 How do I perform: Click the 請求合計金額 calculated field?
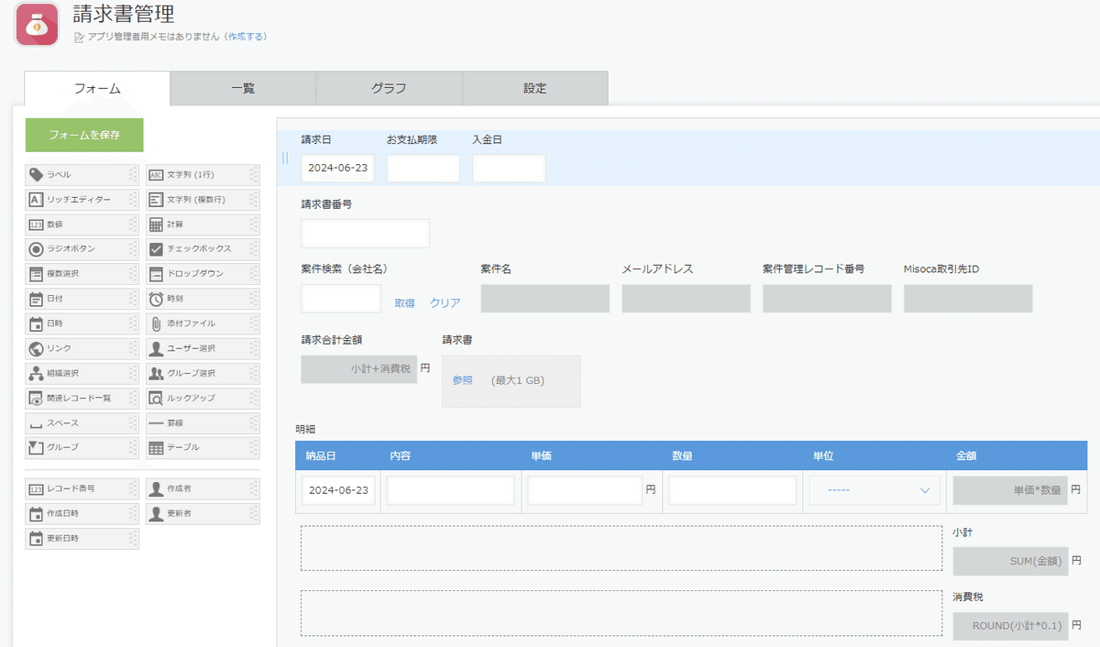(358, 368)
